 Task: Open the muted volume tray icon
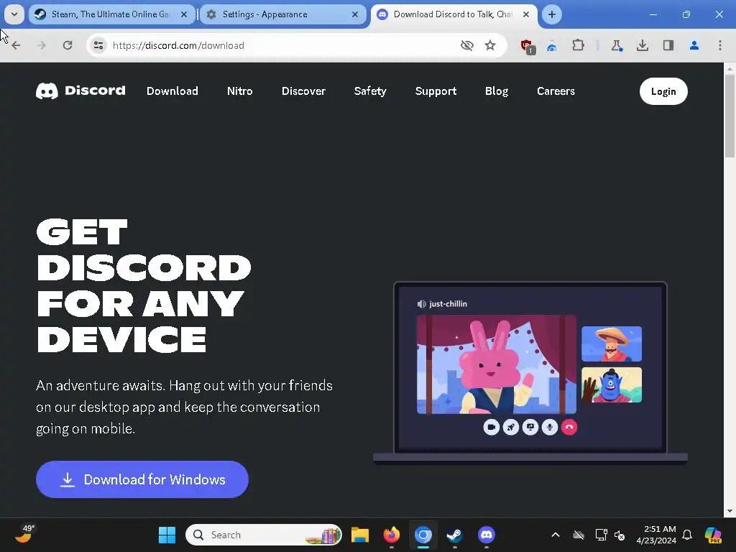point(620,535)
